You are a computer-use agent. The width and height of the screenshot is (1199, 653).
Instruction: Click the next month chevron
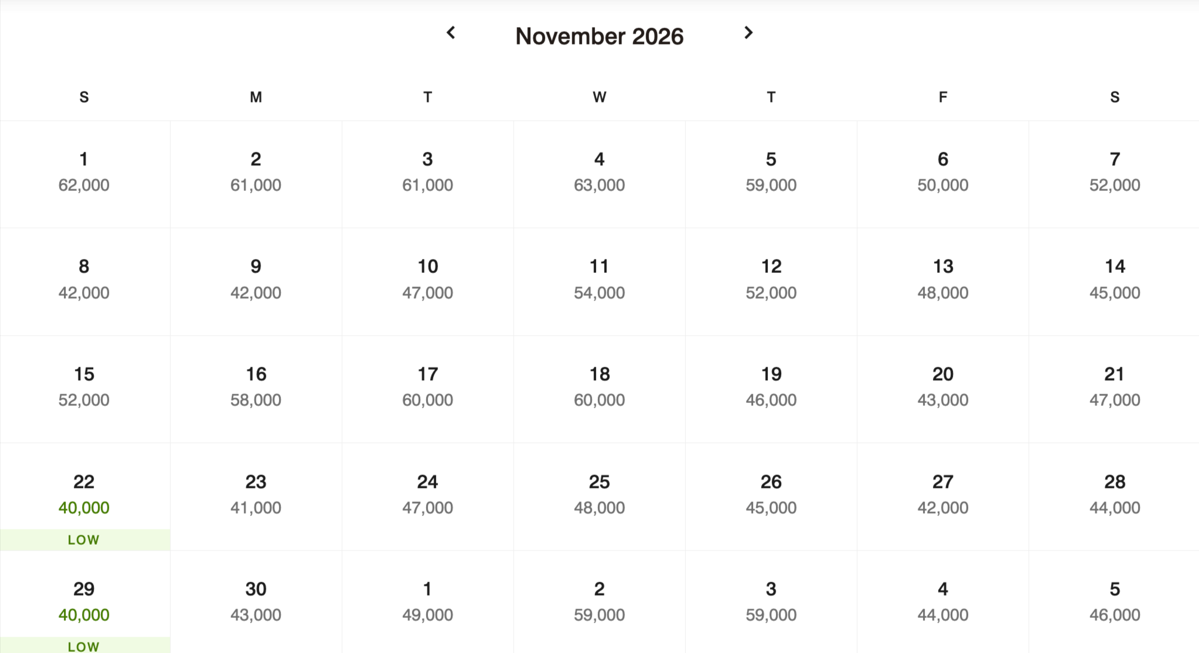[748, 33]
